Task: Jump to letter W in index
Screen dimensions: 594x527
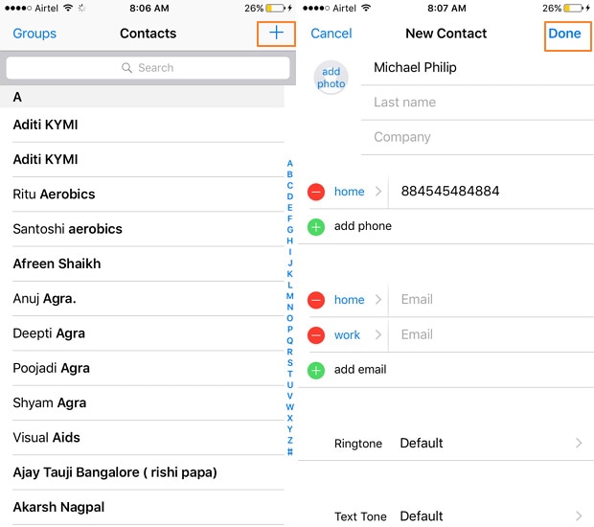Action: point(289,407)
